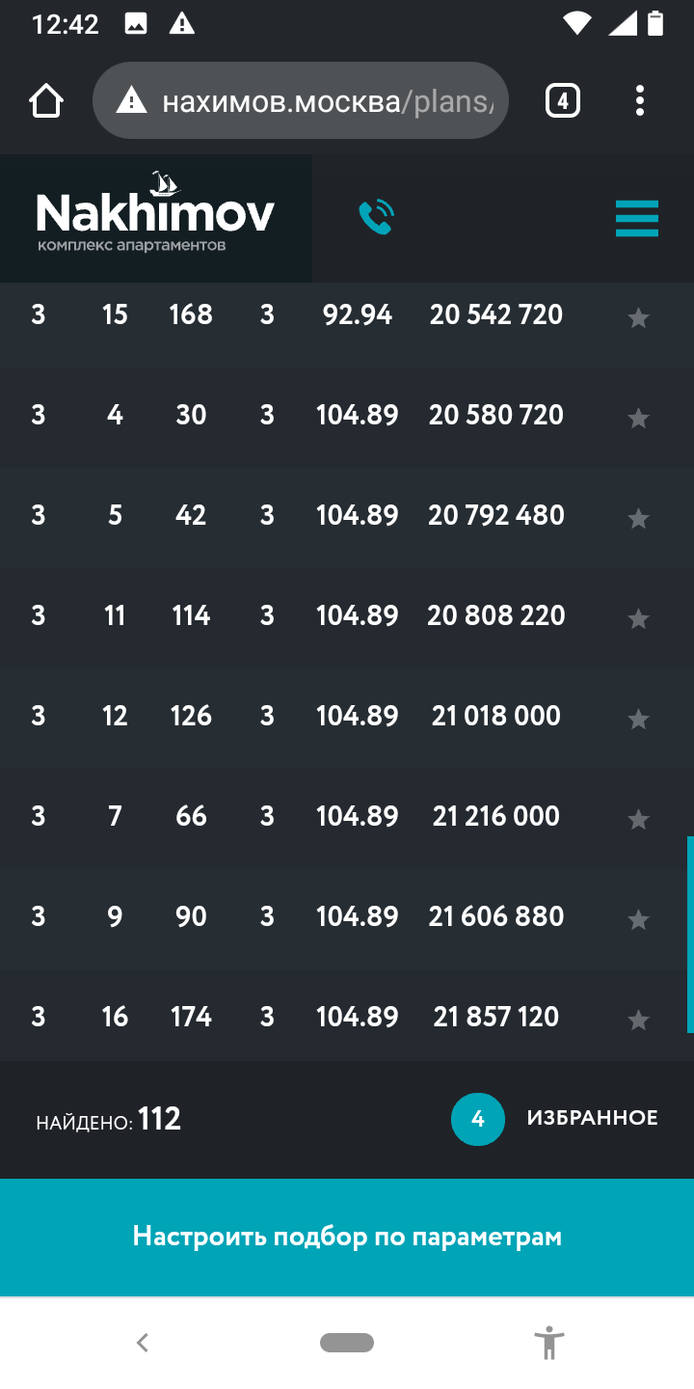
Task: Open Избранное favorites list
Action: (593, 1118)
